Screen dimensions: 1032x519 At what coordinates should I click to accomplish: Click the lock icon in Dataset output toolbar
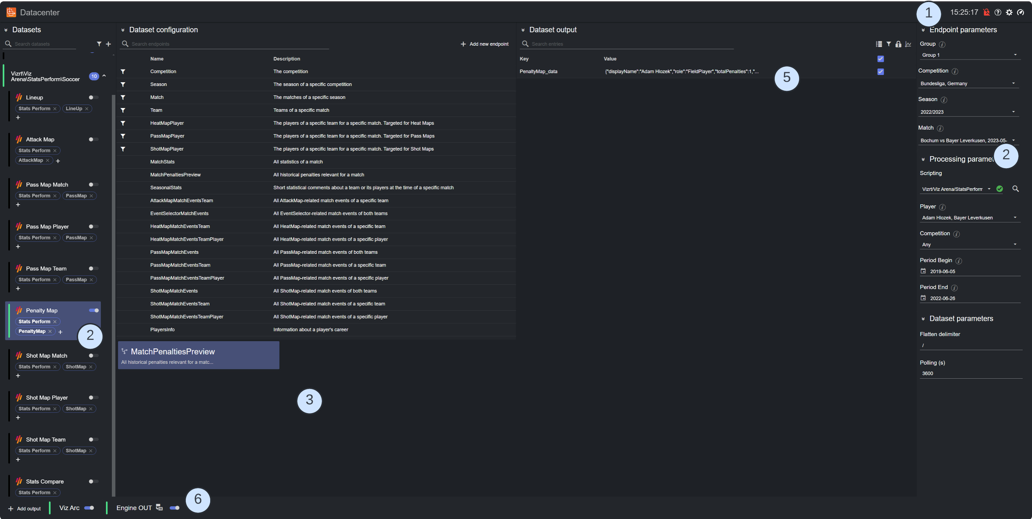(899, 44)
